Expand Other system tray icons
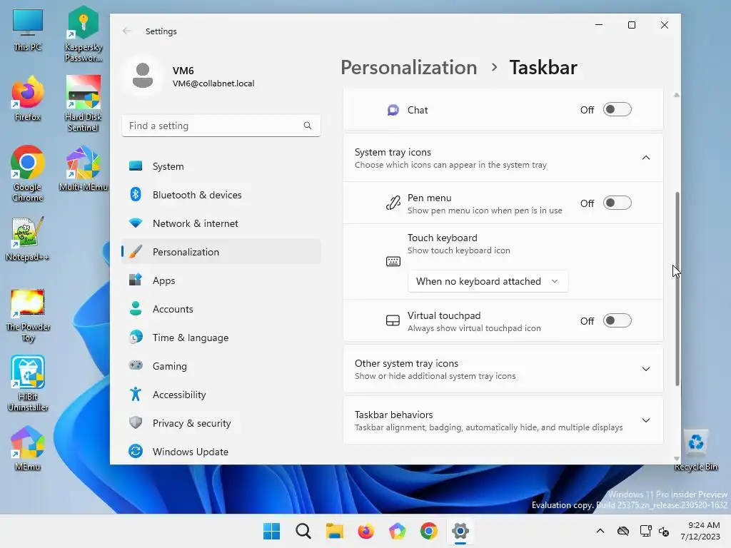Viewport: 731px width, 548px height. [645, 369]
